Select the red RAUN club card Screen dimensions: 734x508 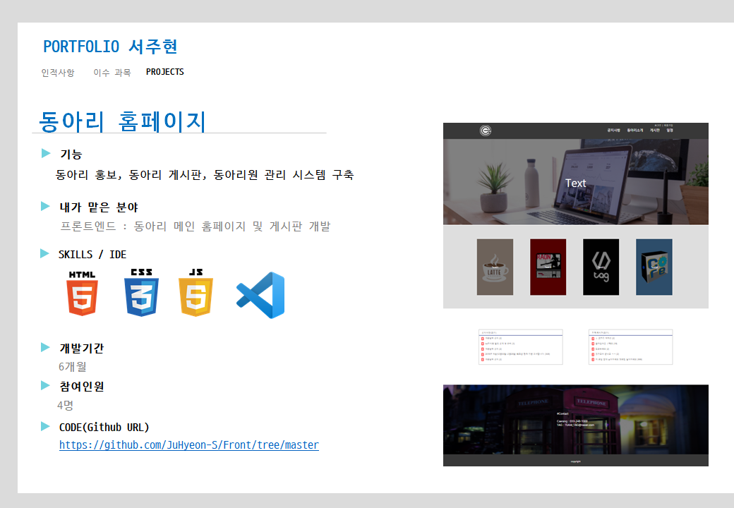point(548,267)
